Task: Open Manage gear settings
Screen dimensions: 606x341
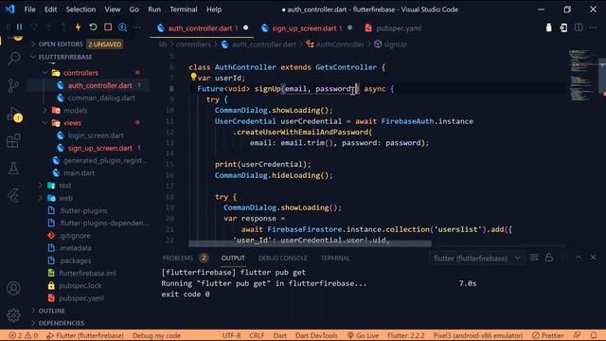Action: 13,315
